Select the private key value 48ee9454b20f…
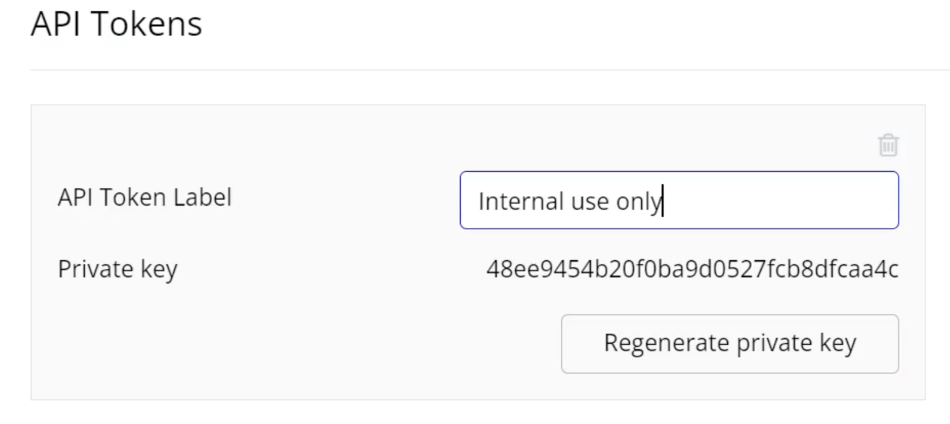Viewport: 950px width, 424px height. (x=692, y=269)
